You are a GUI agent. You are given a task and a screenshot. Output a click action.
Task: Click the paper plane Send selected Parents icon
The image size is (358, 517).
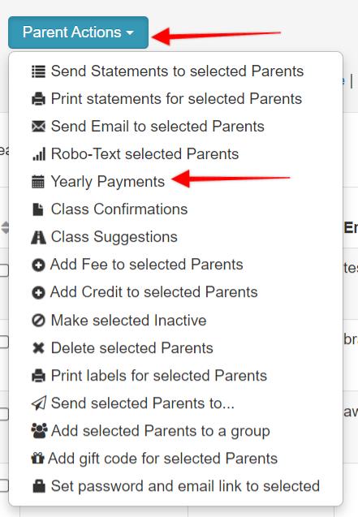[x=39, y=403]
